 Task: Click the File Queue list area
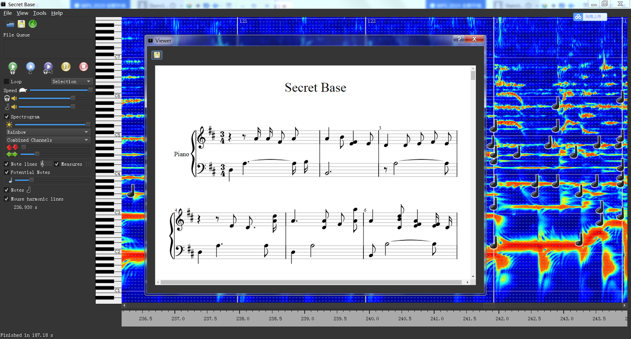[x=48, y=49]
